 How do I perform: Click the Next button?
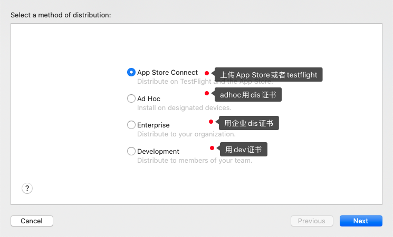click(361, 221)
